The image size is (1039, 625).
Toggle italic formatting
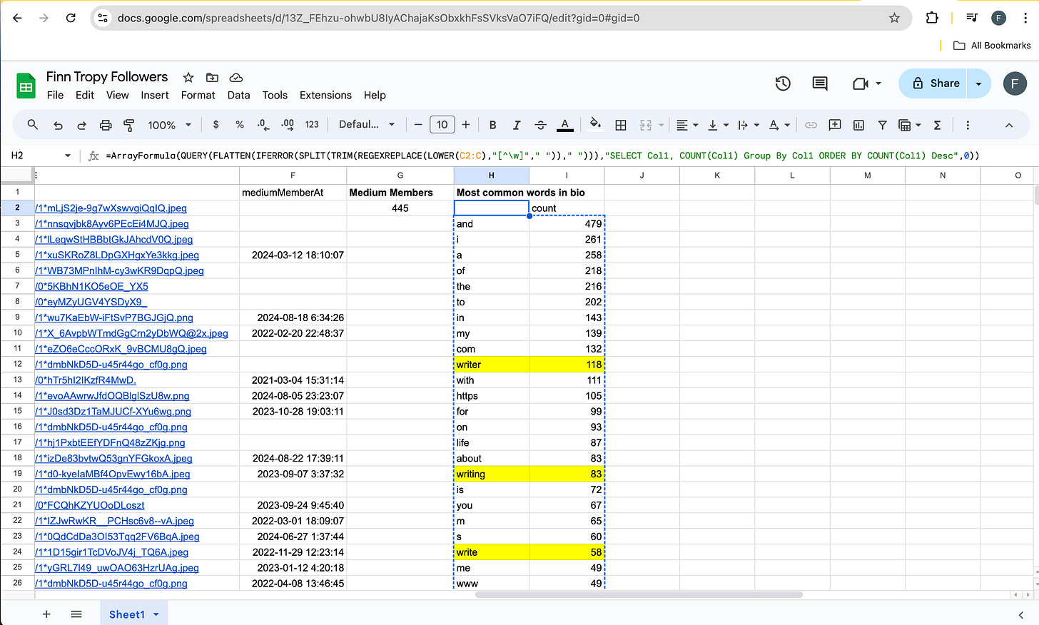click(x=517, y=125)
